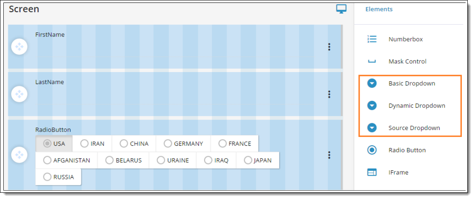This screenshot has width=474, height=199.
Task: Click the LastName field drag handle
Action: click(x=19, y=94)
